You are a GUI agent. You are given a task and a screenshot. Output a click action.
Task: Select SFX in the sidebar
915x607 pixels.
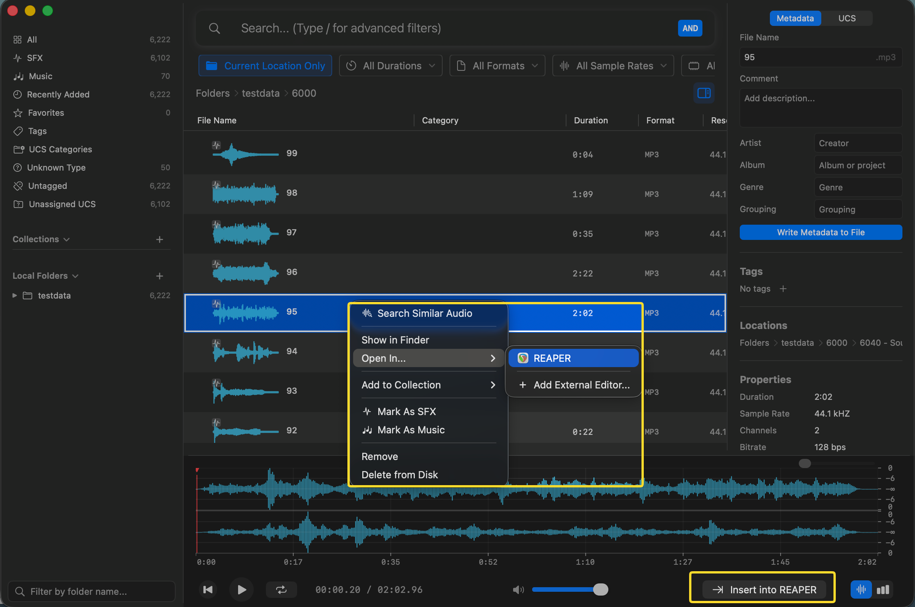click(91, 58)
